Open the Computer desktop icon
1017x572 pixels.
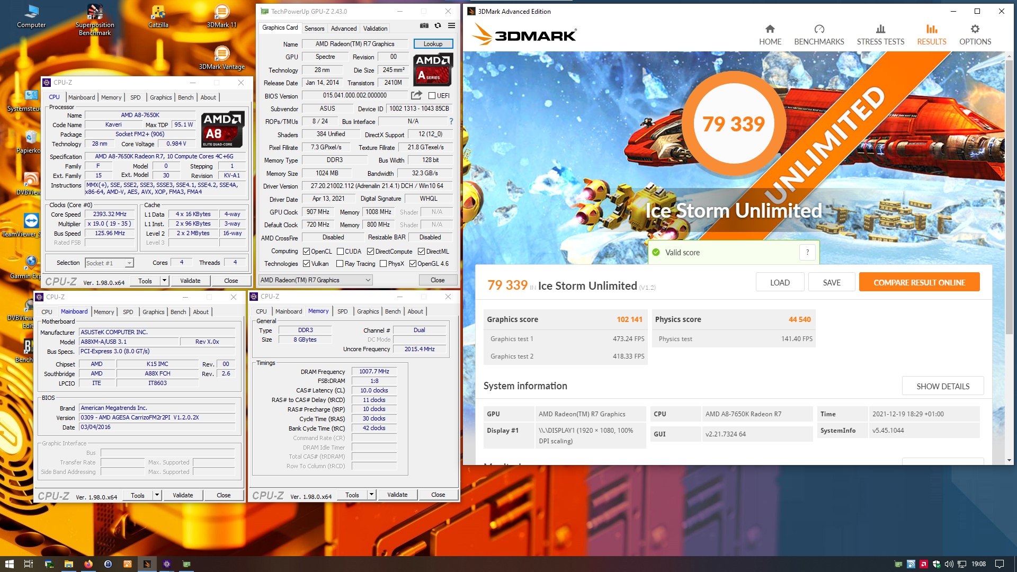(31, 16)
